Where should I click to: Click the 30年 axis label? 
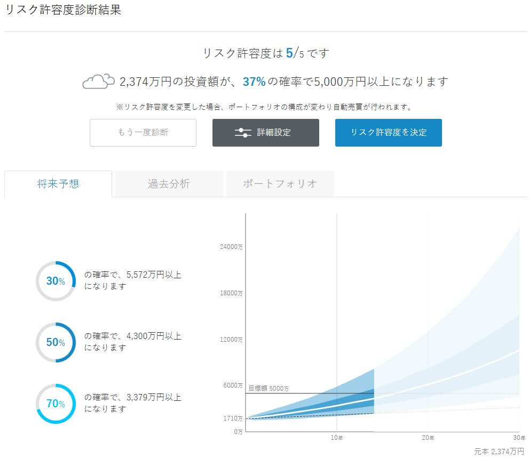coord(519,438)
